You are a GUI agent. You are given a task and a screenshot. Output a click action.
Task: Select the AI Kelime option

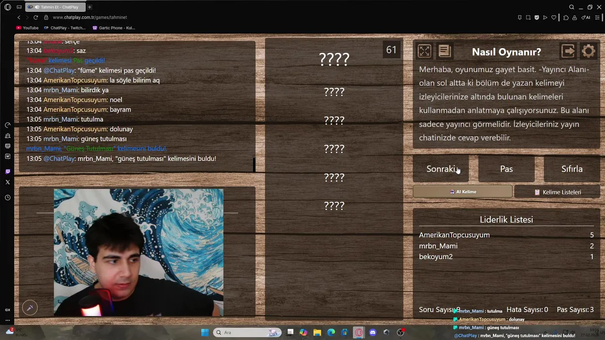click(x=462, y=192)
